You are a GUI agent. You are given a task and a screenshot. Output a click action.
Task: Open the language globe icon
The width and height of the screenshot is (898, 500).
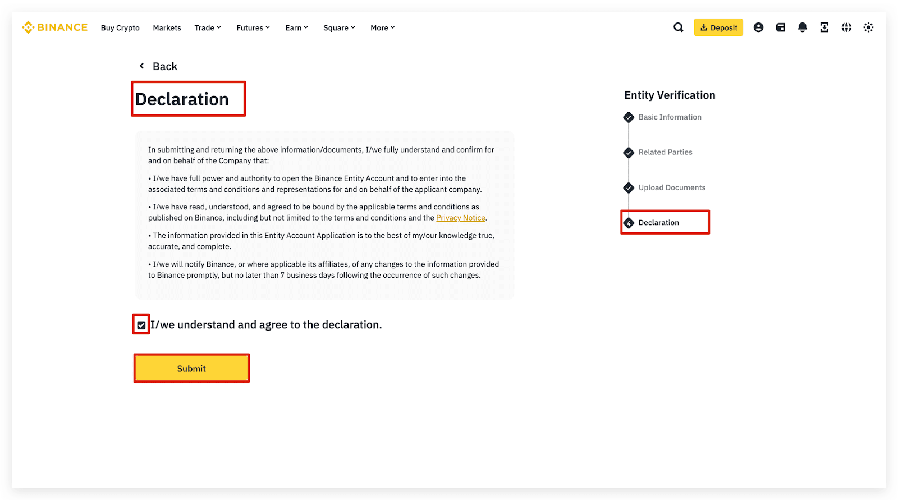(x=846, y=27)
